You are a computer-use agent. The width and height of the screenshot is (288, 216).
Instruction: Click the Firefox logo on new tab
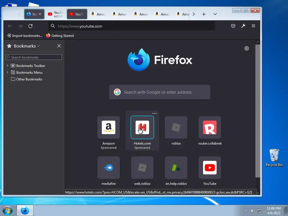[160, 60]
